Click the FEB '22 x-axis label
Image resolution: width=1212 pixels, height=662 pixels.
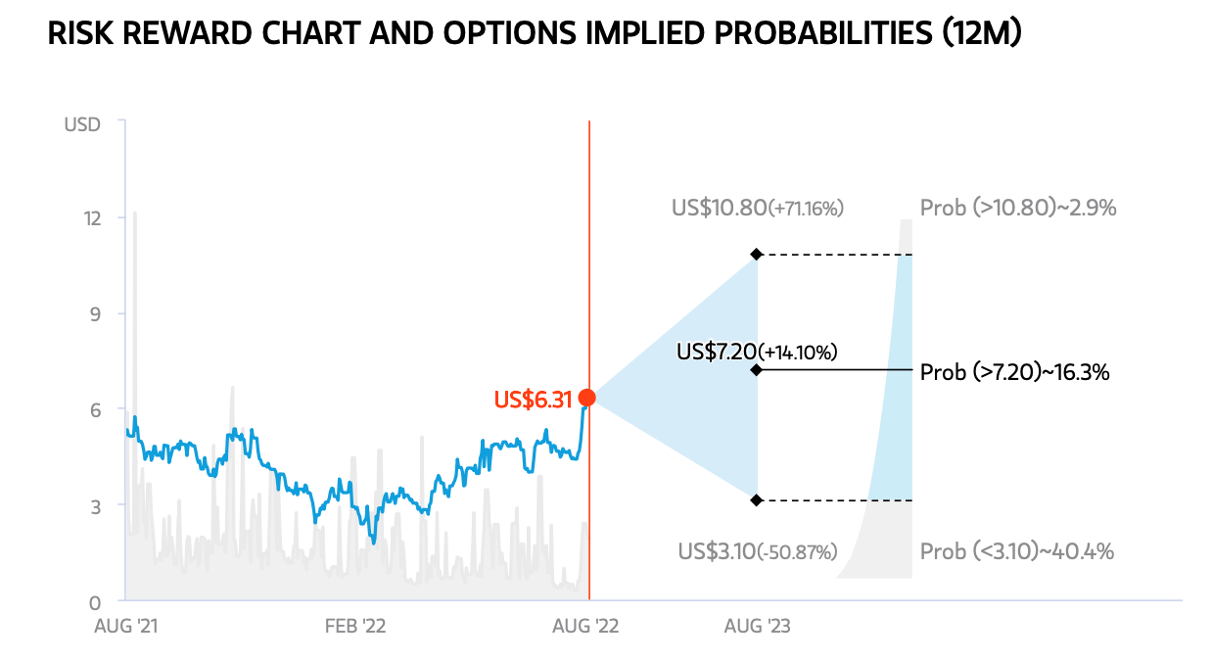[x=355, y=626]
